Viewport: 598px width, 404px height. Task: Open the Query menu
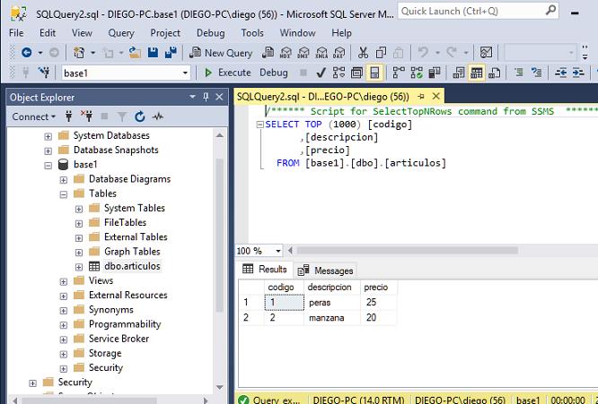pyautogui.click(x=121, y=33)
